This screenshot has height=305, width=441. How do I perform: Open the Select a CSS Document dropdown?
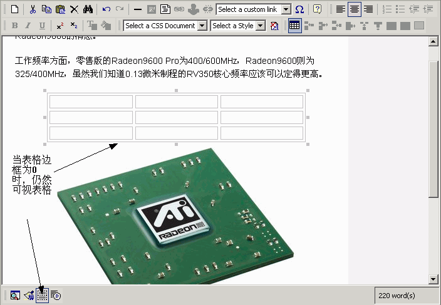pos(202,26)
